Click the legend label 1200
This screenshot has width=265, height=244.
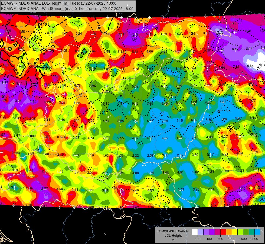(x=231, y=239)
